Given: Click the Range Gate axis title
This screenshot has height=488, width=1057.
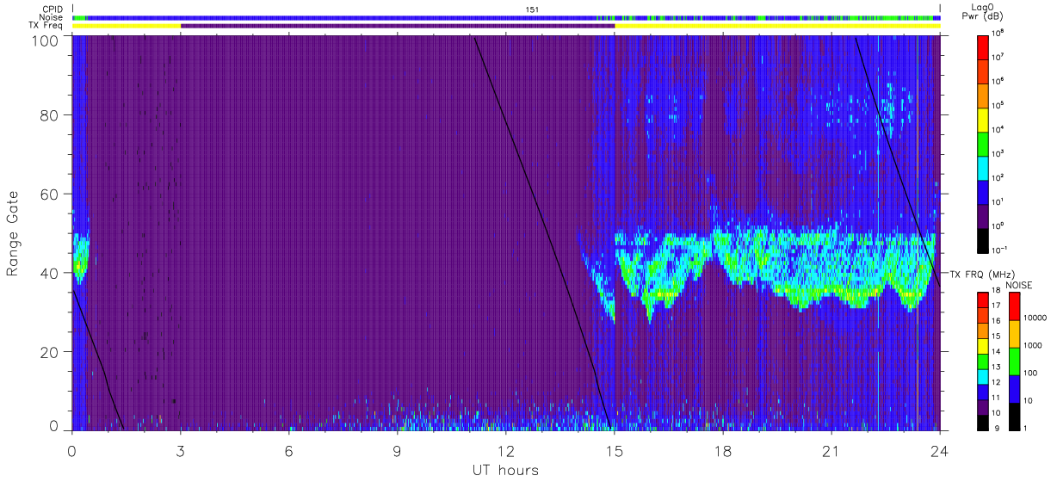Looking at the screenshot, I should pos(13,233).
